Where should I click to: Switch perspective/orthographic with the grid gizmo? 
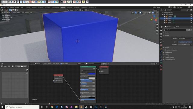coord(157,34)
